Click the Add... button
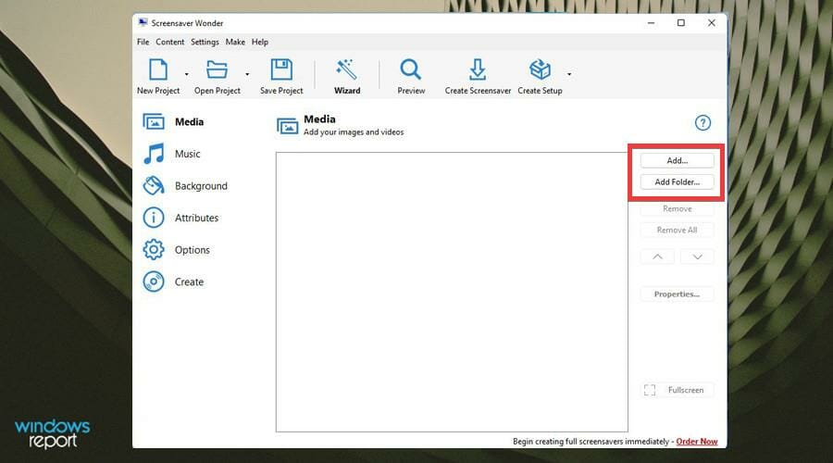The height and width of the screenshot is (463, 833). click(677, 160)
